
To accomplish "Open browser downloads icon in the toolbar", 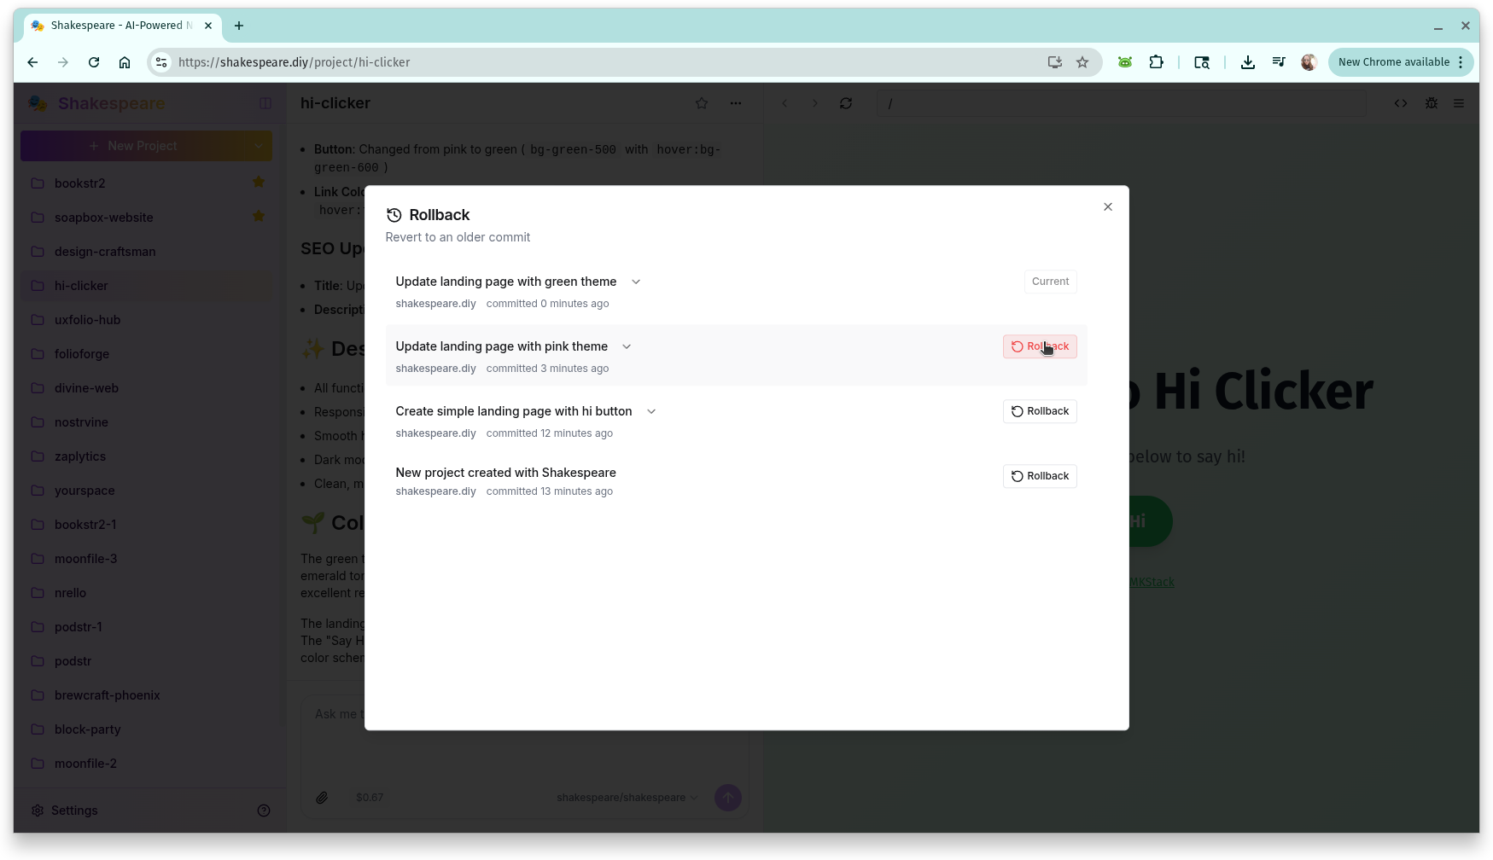I will point(1248,61).
